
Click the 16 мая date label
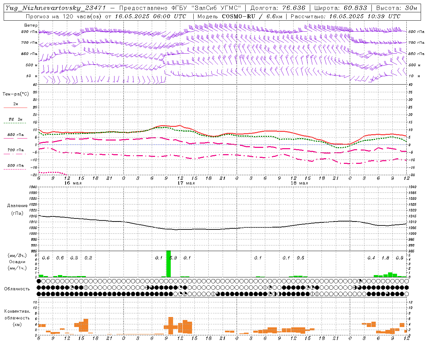(73, 183)
